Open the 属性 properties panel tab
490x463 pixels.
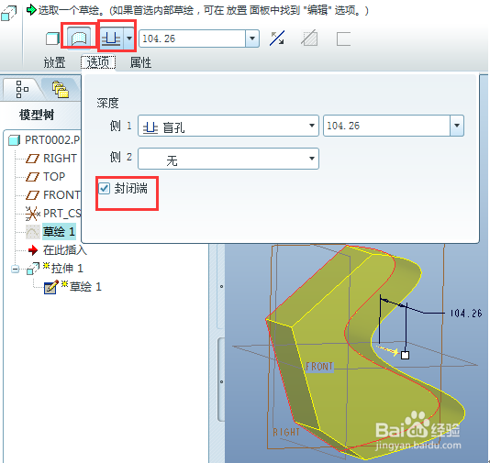[x=140, y=62]
